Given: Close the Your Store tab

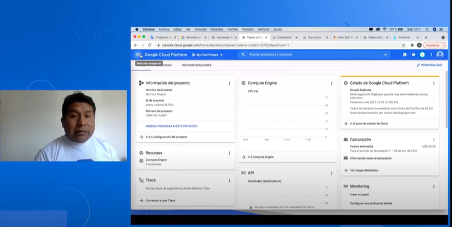Looking at the screenshot, I should (327, 38).
